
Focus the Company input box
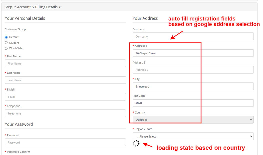(193, 36)
